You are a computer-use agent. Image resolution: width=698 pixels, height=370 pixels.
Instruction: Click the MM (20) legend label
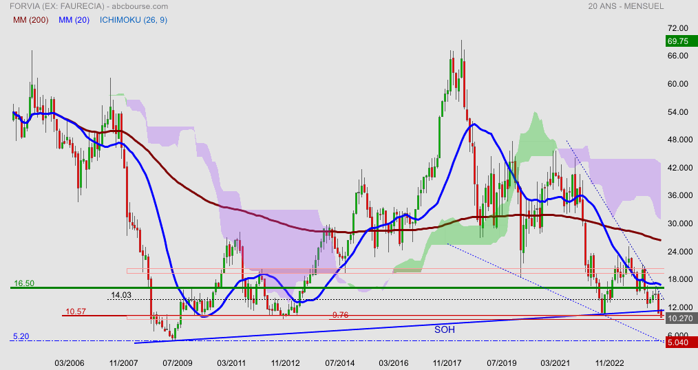pyautogui.click(x=74, y=20)
